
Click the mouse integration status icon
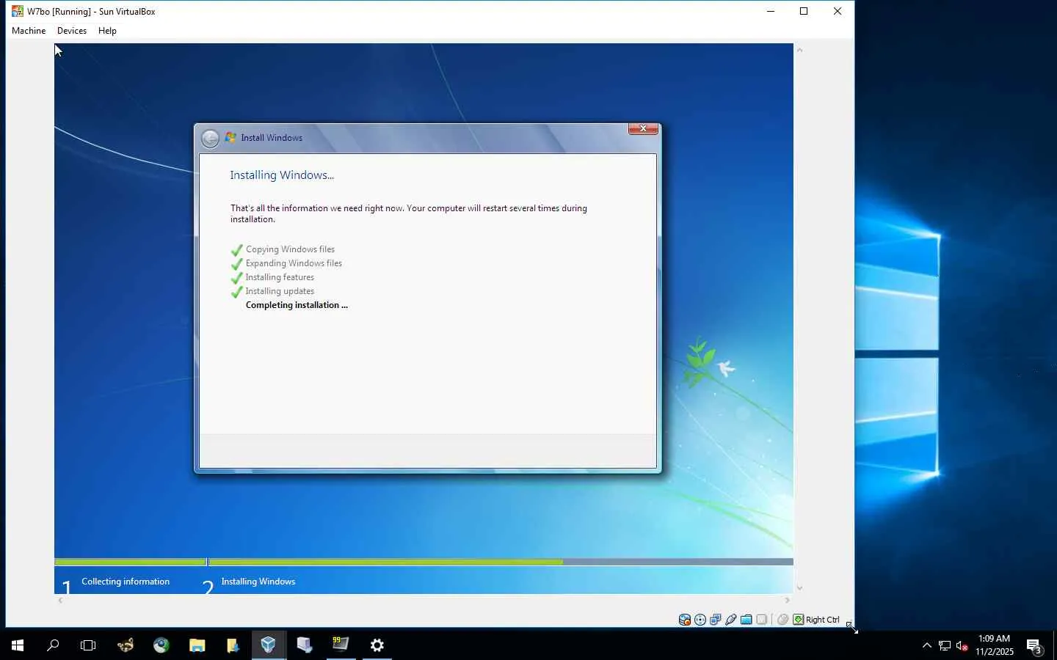click(x=783, y=620)
